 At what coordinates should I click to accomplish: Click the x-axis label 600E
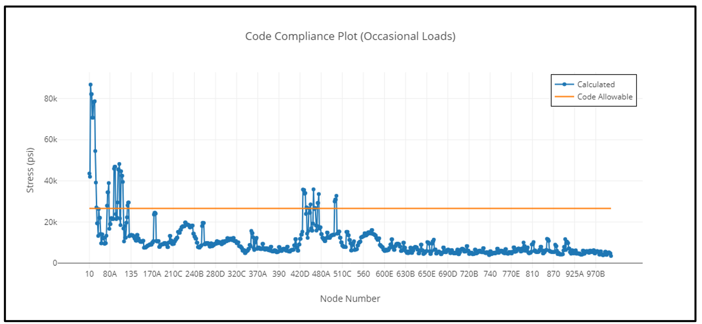384,274
